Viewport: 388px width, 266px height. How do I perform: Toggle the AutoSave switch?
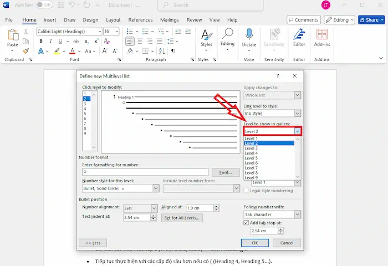[x=48, y=5]
